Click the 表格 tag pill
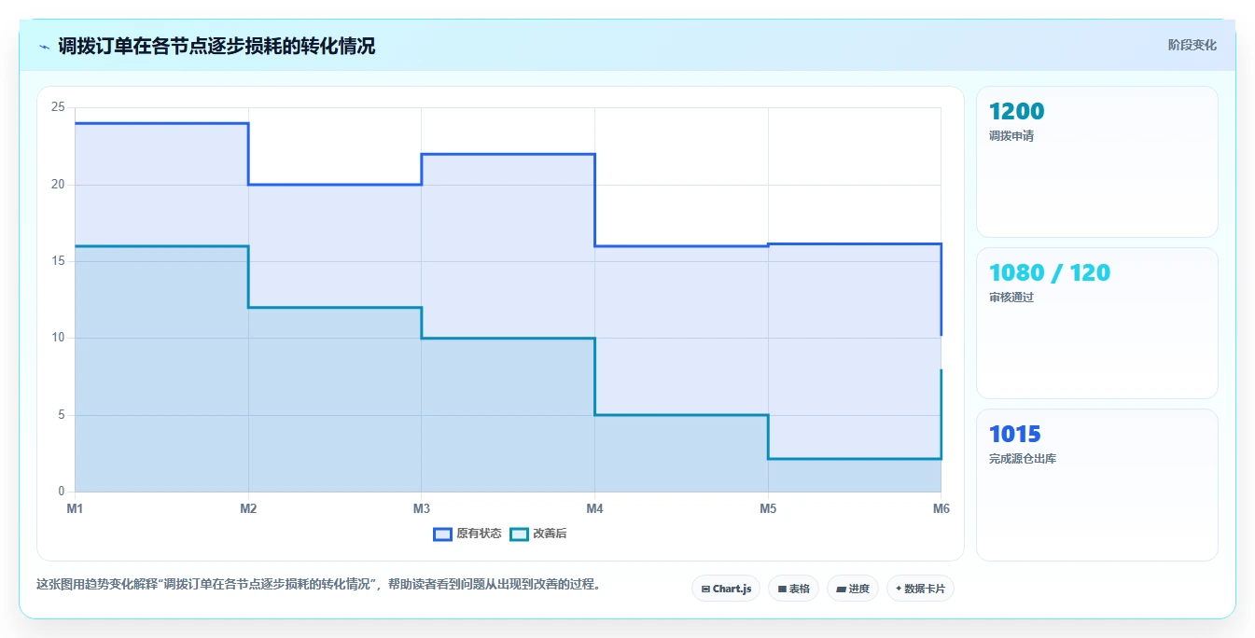Viewport: 1255px width, 638px height. [x=793, y=589]
